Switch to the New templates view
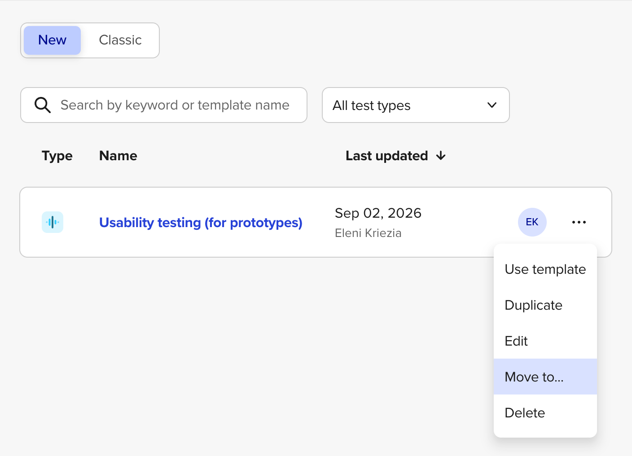 point(53,40)
